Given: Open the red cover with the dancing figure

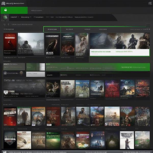Looking at the screenshot, I should [10, 44].
